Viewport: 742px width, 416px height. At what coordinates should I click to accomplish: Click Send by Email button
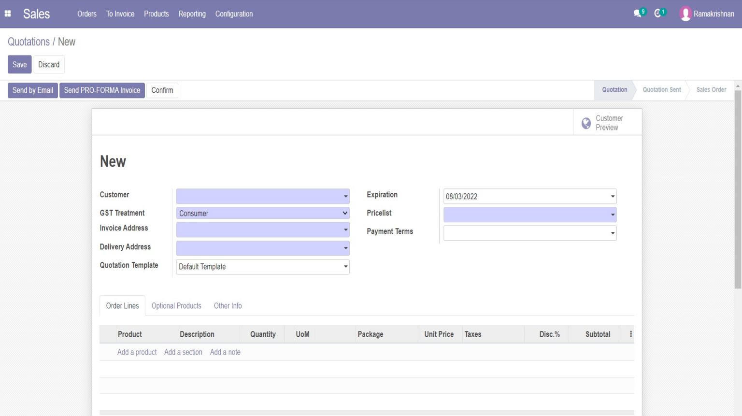point(33,90)
